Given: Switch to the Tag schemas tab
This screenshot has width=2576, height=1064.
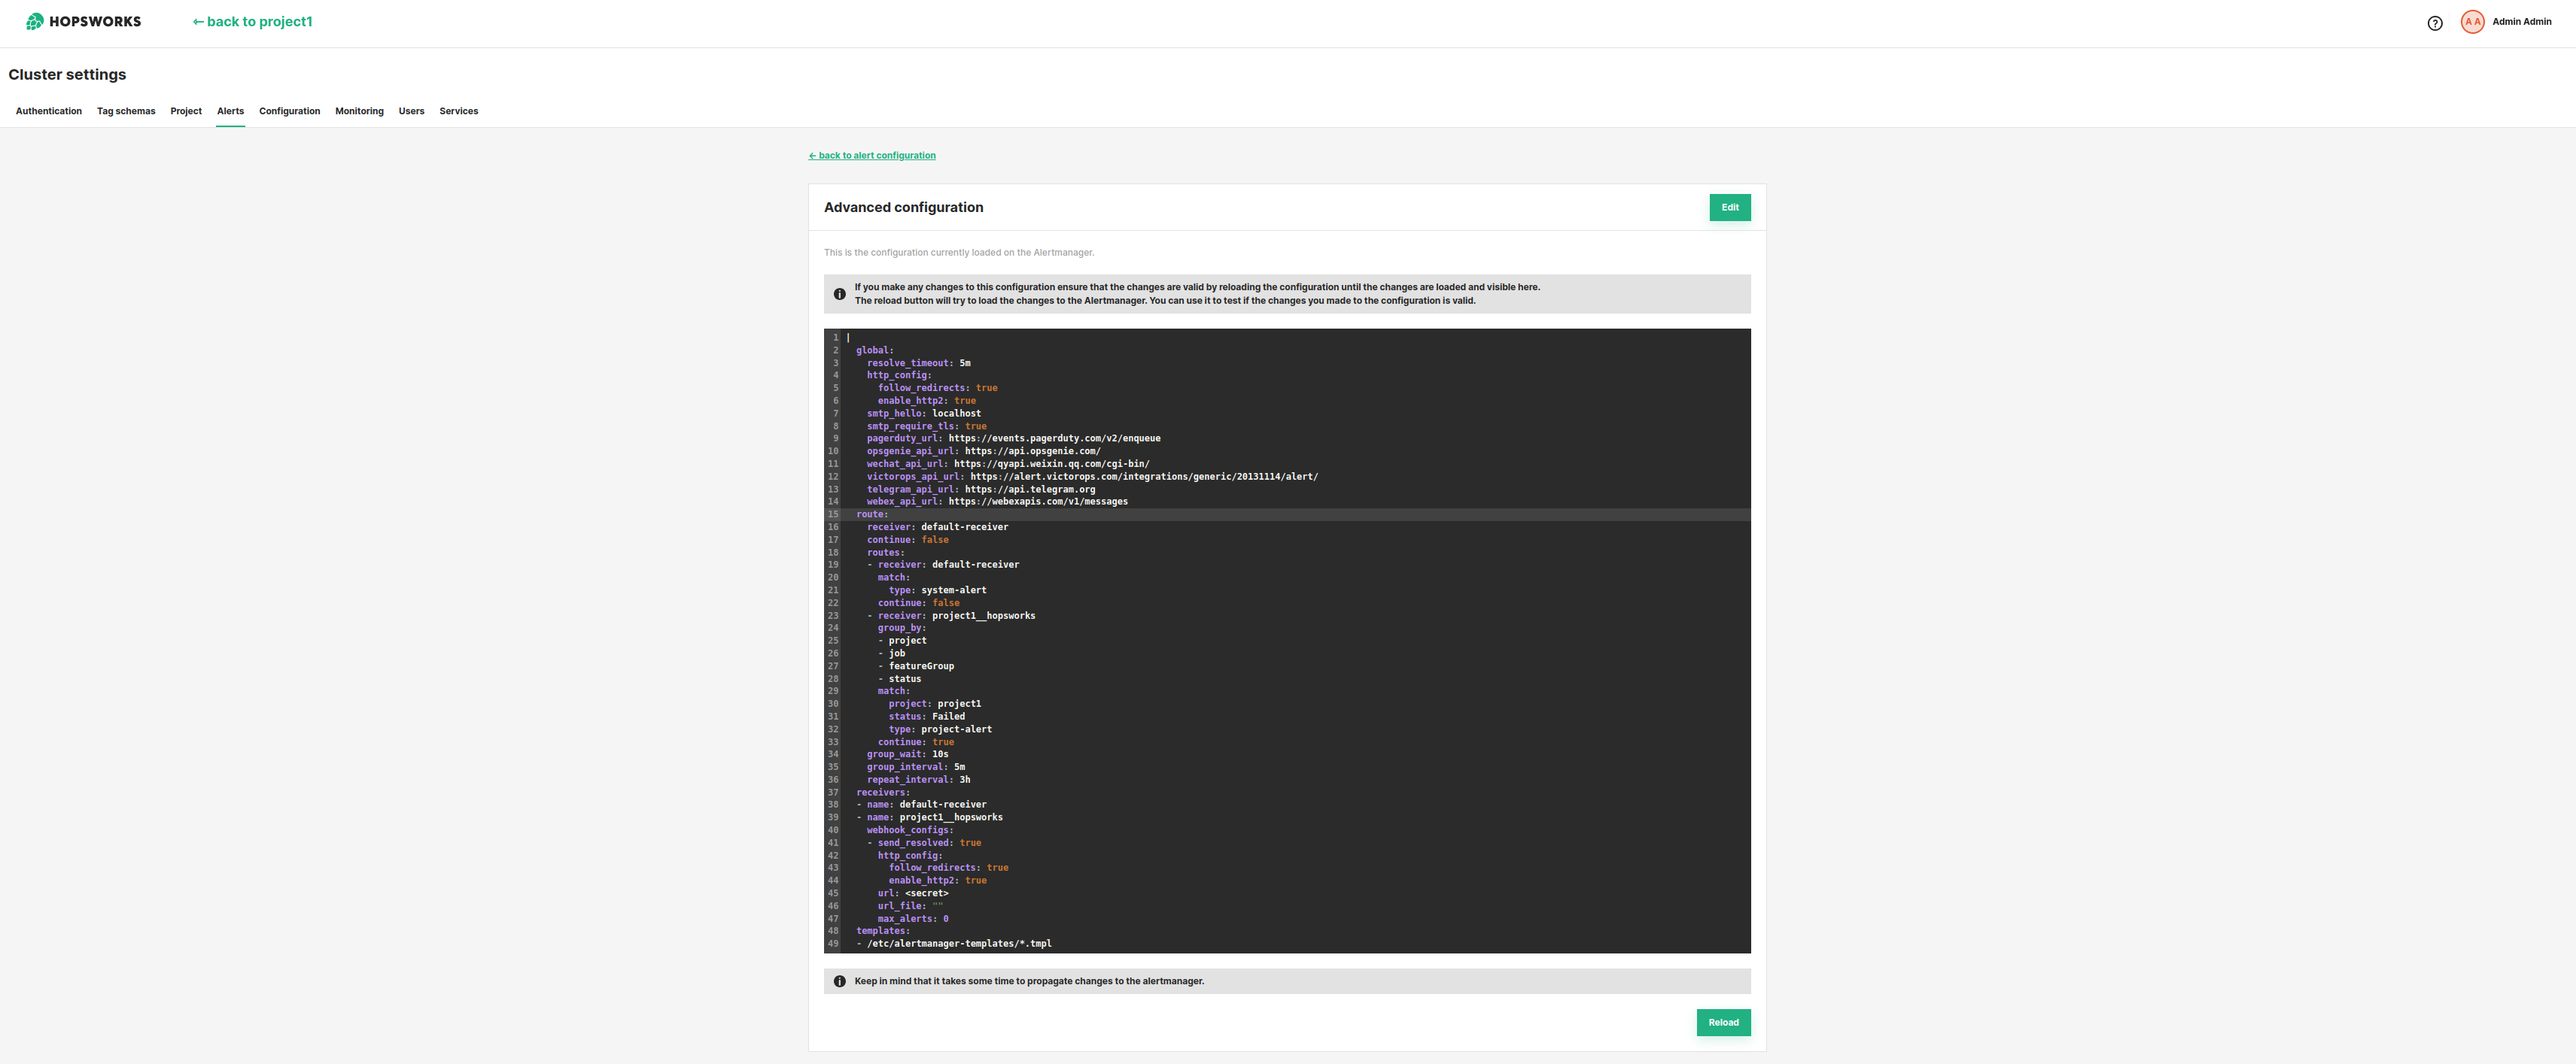Looking at the screenshot, I should click(x=126, y=111).
